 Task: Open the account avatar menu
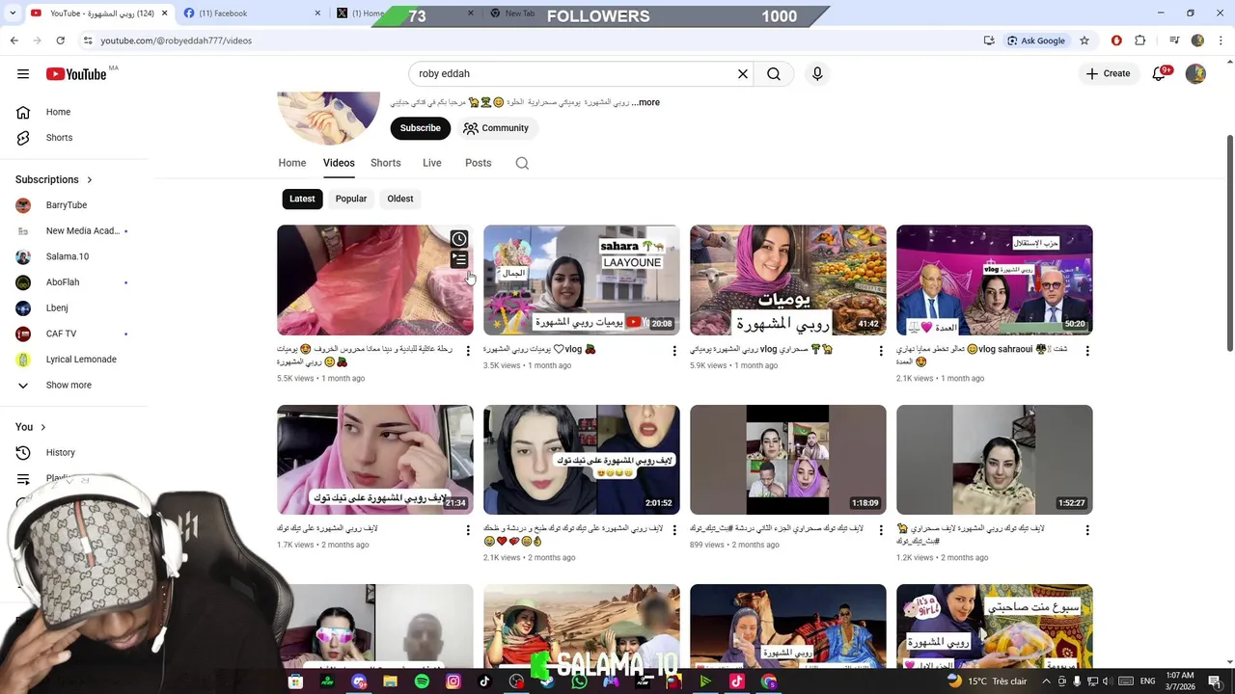click(x=1195, y=73)
